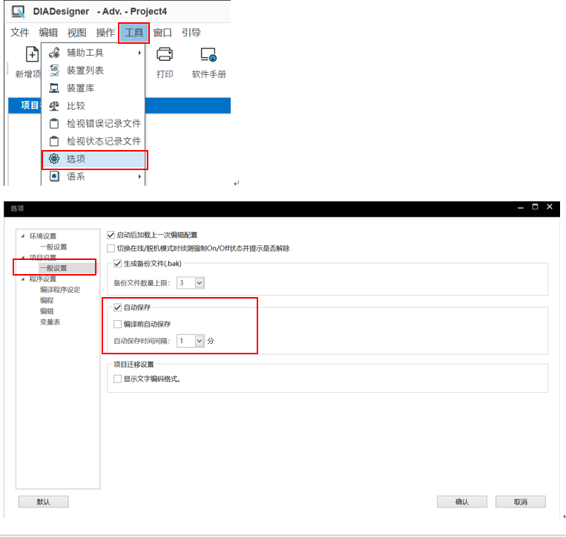Enable 编译前自动保存 checkbox
This screenshot has height=537, width=566.
click(118, 324)
